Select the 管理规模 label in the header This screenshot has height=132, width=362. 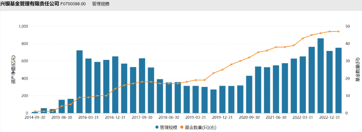click(101, 4)
